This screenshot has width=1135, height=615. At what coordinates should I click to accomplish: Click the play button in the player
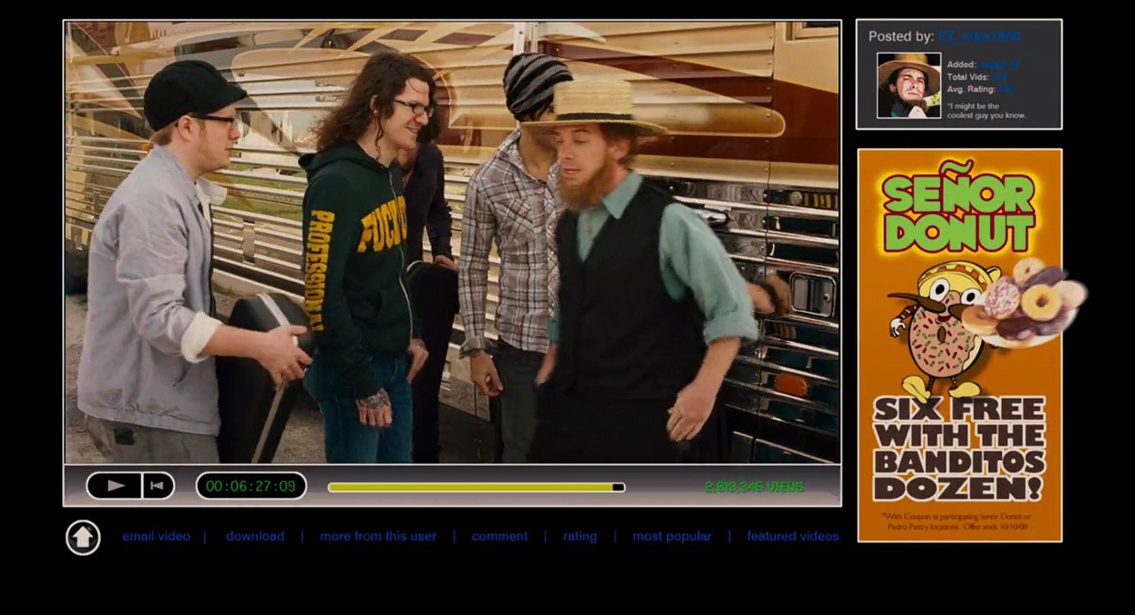click(x=114, y=486)
